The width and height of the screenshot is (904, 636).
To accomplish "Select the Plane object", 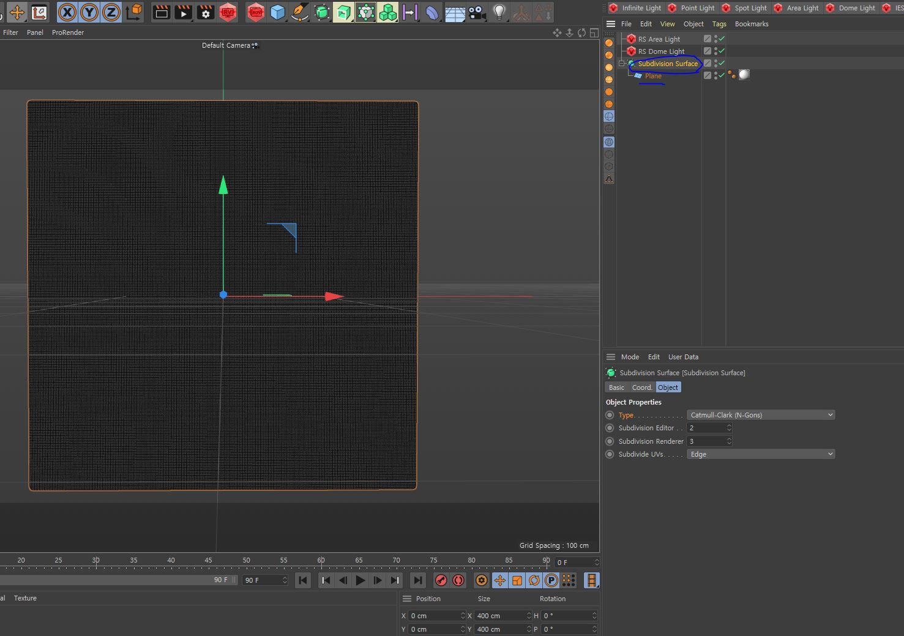I will click(653, 76).
